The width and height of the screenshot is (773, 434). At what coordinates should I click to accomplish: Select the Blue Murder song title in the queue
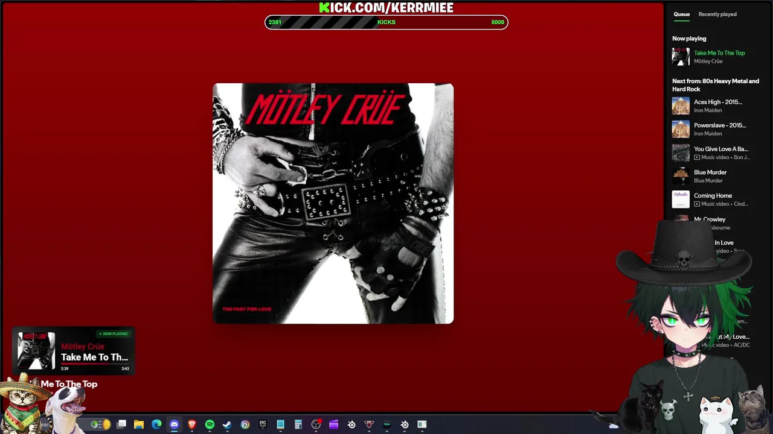[x=710, y=172]
